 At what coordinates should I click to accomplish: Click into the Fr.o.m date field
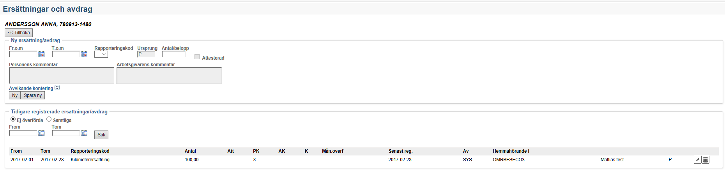tap(23, 55)
